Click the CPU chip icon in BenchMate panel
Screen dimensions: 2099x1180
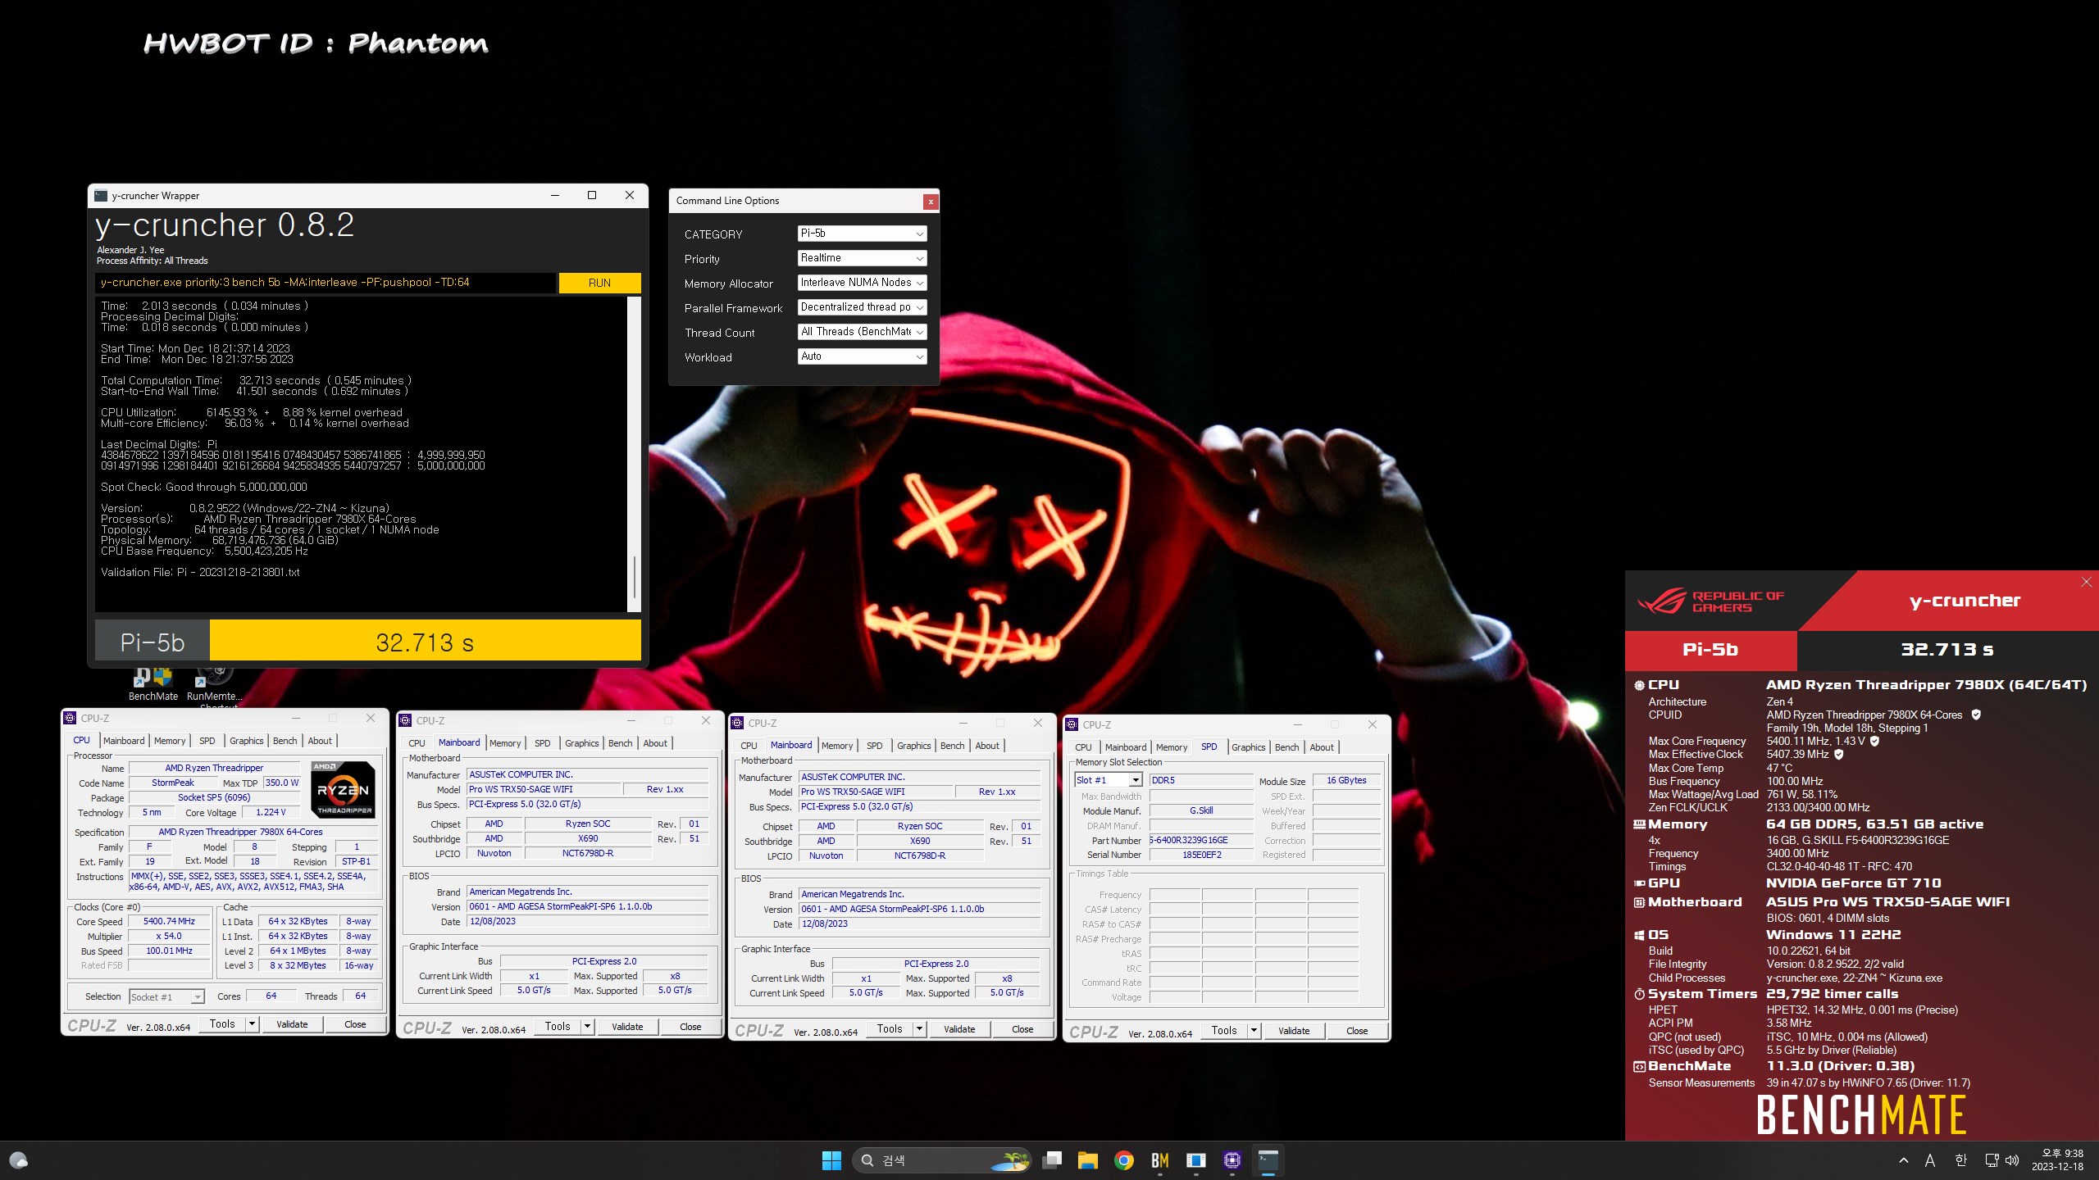coord(1639,685)
